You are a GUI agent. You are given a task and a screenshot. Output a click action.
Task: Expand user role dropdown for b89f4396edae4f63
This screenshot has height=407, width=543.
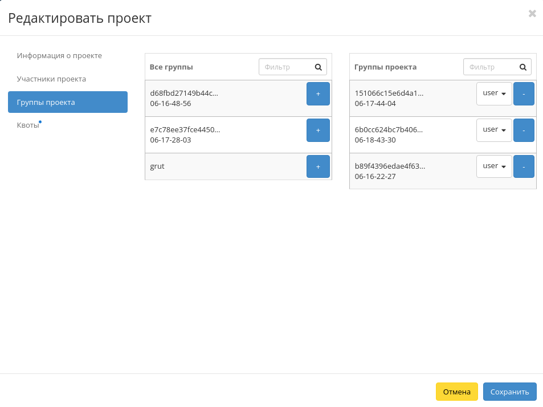click(x=494, y=166)
